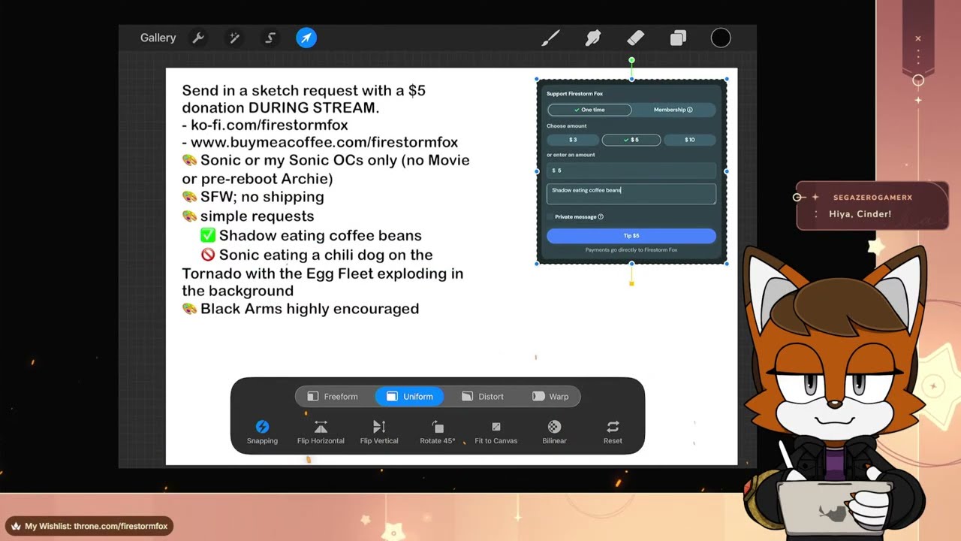Image resolution: width=961 pixels, height=541 pixels.
Task: Reset the transform
Action: [x=613, y=432]
